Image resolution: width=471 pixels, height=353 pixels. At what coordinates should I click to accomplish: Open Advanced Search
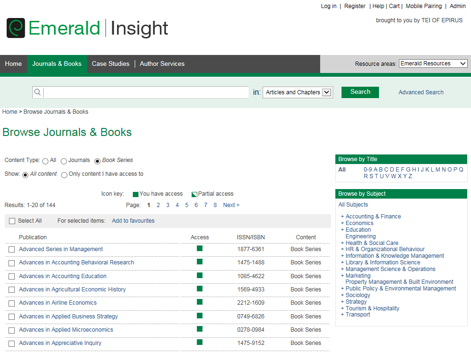tap(421, 92)
